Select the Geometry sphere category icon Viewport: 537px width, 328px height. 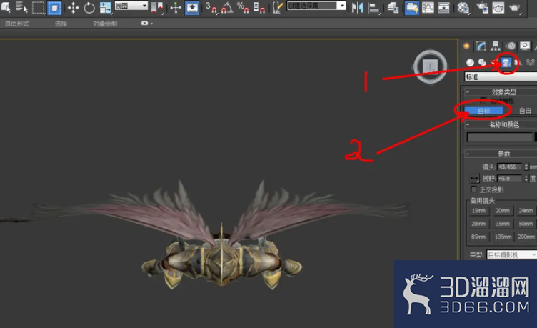click(470, 62)
